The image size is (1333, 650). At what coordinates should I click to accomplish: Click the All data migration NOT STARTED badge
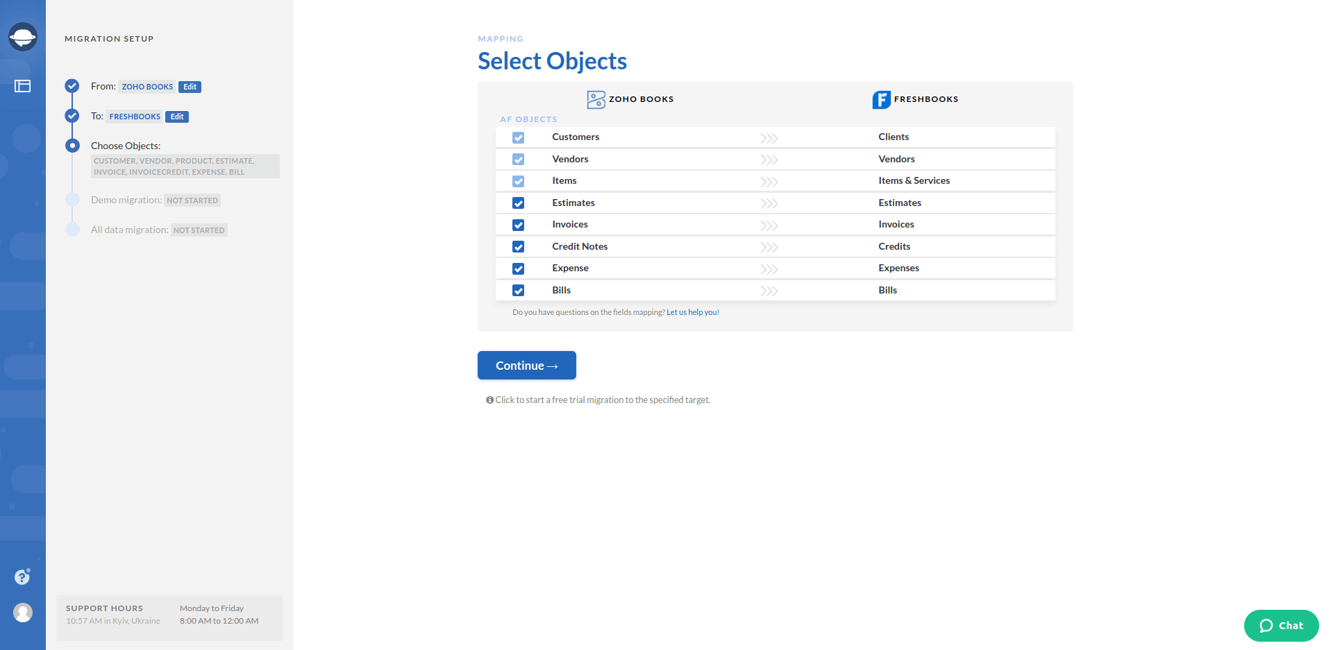199,230
